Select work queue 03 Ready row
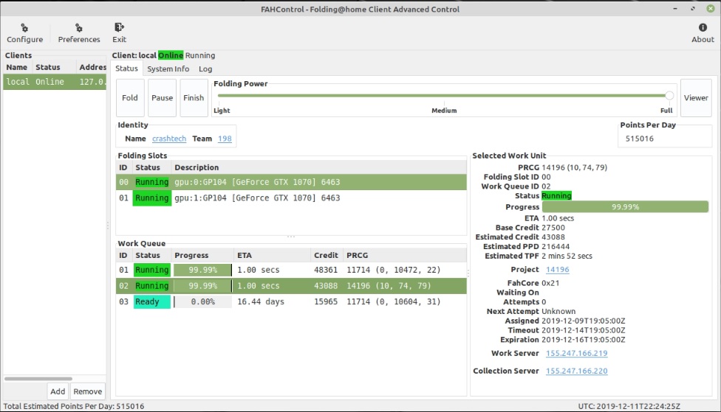 pyautogui.click(x=291, y=302)
